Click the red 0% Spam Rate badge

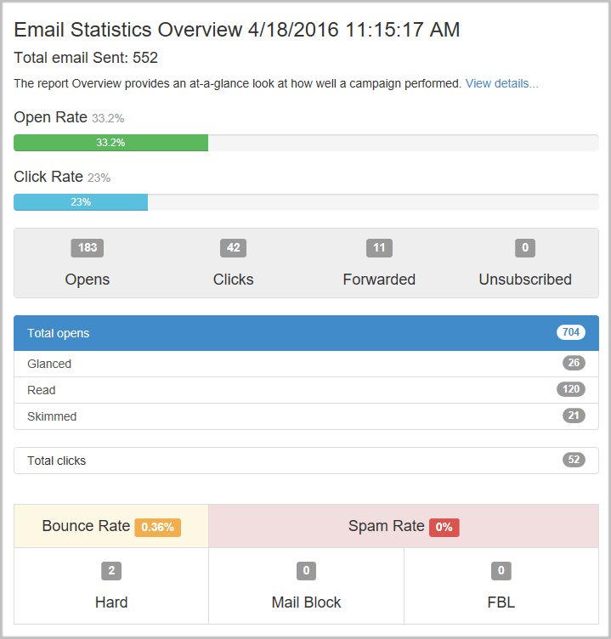point(444,528)
